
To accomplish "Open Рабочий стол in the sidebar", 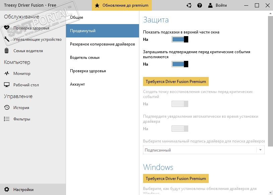I will [x=33, y=85].
